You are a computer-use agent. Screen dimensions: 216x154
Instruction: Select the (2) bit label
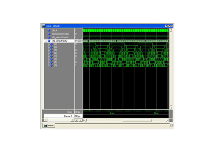[x=56, y=59]
